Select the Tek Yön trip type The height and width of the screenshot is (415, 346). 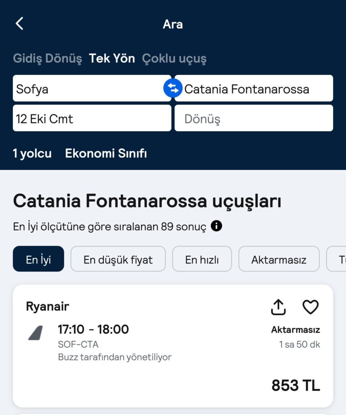point(112,58)
